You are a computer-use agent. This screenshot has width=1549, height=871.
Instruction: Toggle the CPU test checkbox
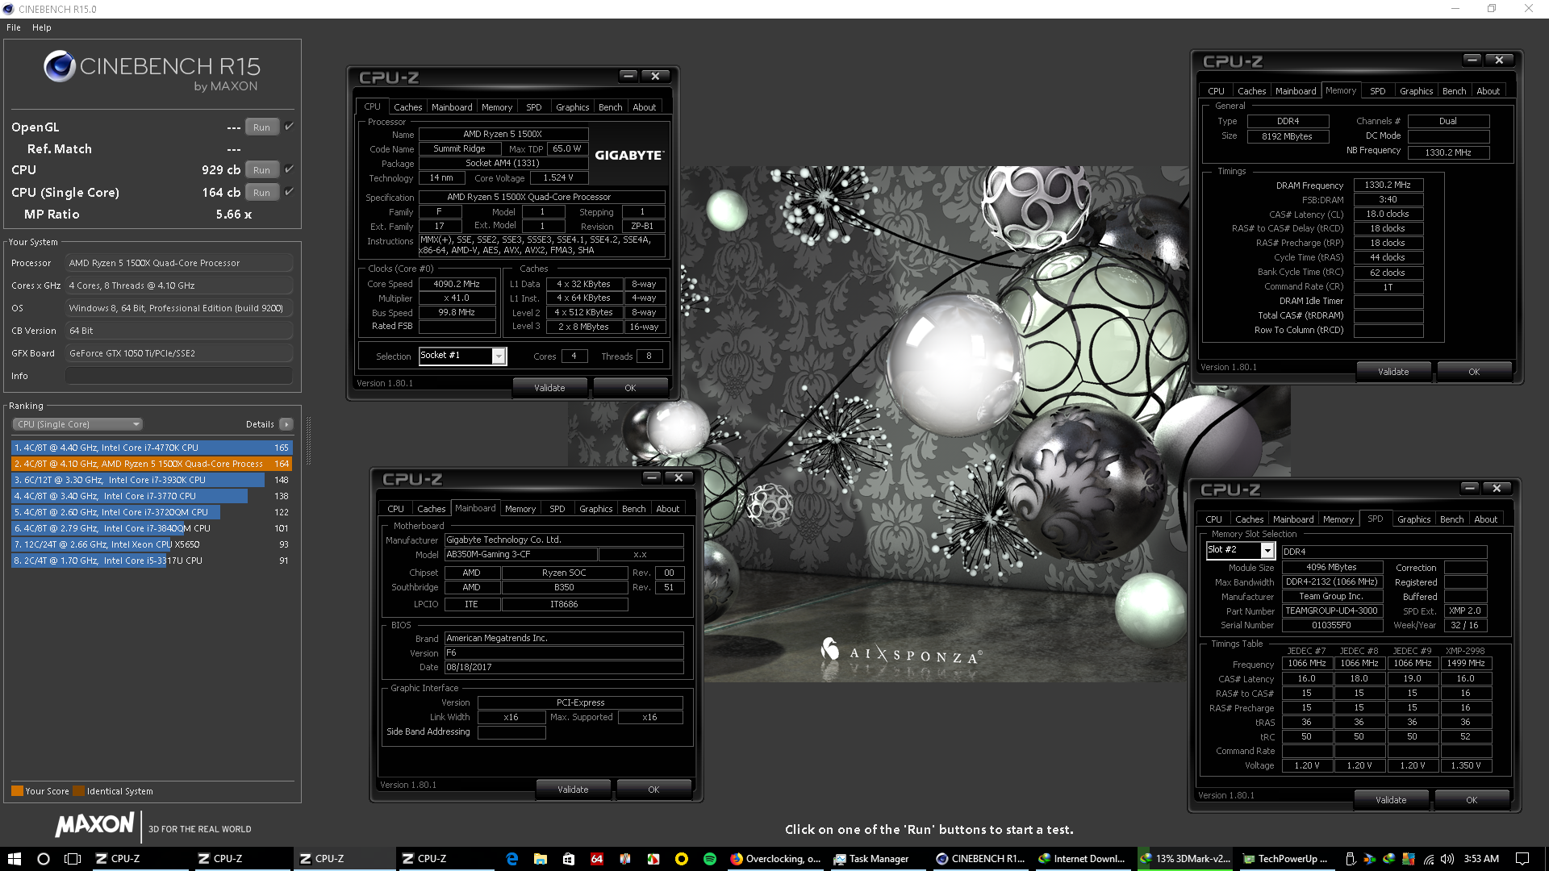(289, 169)
